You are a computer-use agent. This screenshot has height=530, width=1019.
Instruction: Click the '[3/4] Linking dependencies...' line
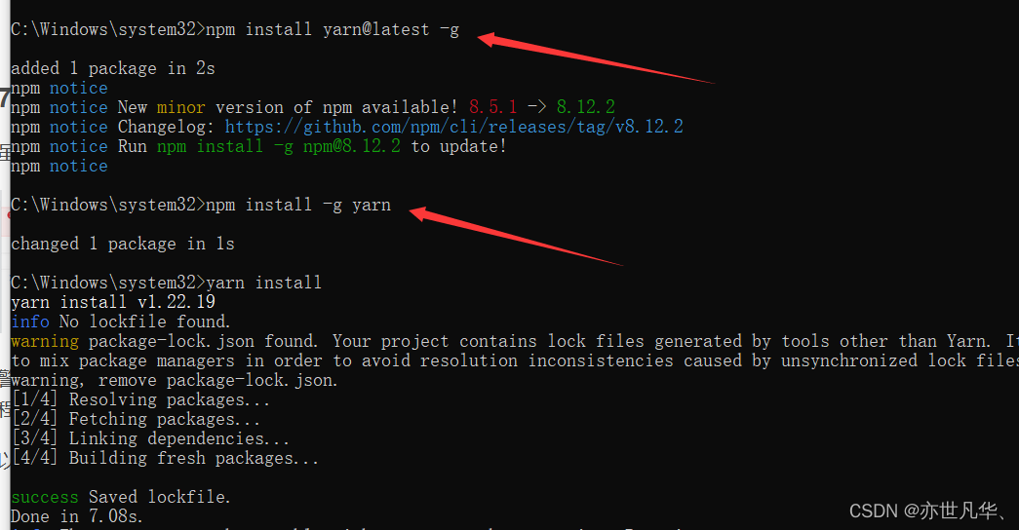149,438
